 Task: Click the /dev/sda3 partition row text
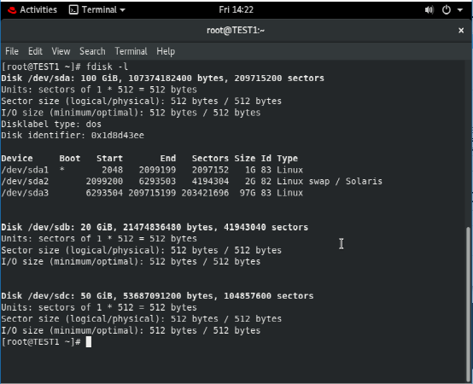(x=152, y=193)
